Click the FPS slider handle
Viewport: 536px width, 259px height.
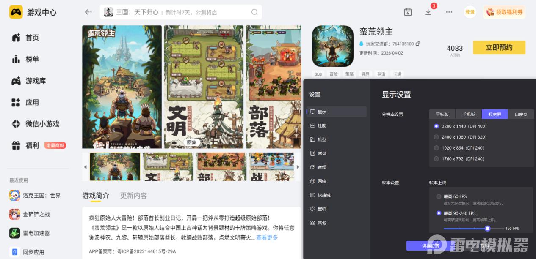tap(488, 229)
